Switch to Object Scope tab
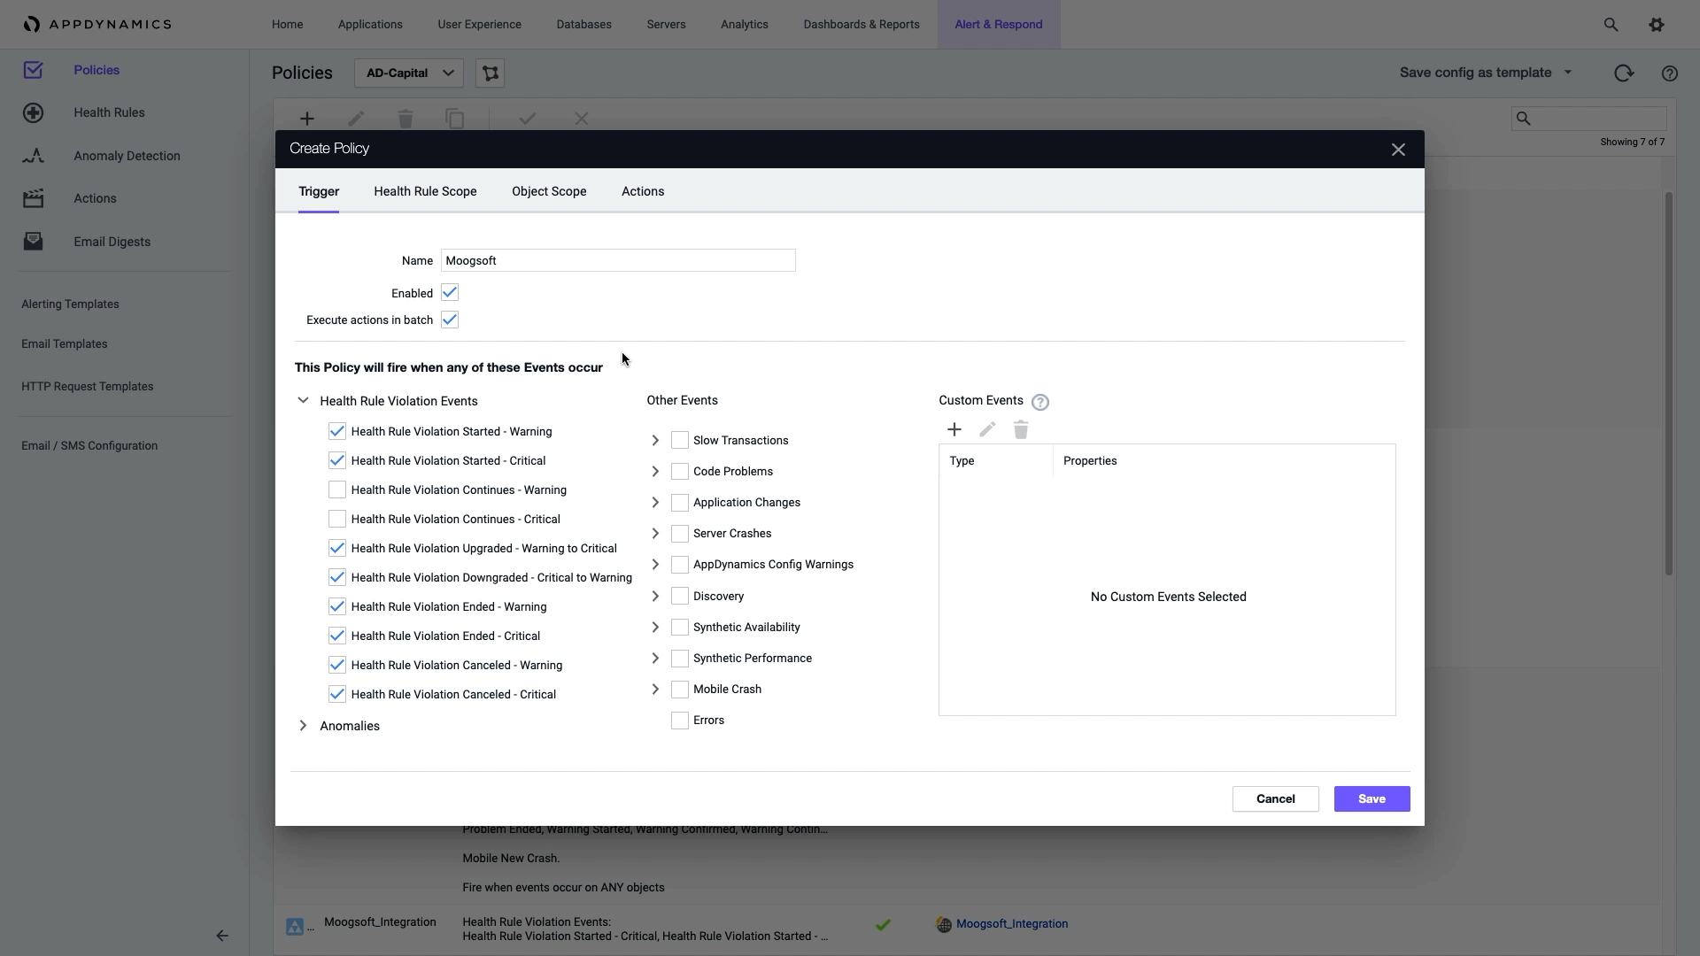Image resolution: width=1700 pixels, height=956 pixels. click(x=549, y=191)
